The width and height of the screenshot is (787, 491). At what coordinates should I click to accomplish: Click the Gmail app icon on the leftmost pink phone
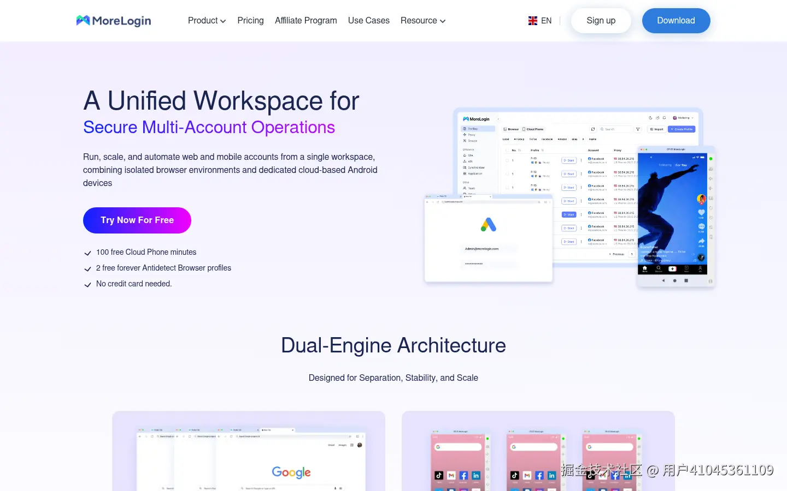coord(451,475)
